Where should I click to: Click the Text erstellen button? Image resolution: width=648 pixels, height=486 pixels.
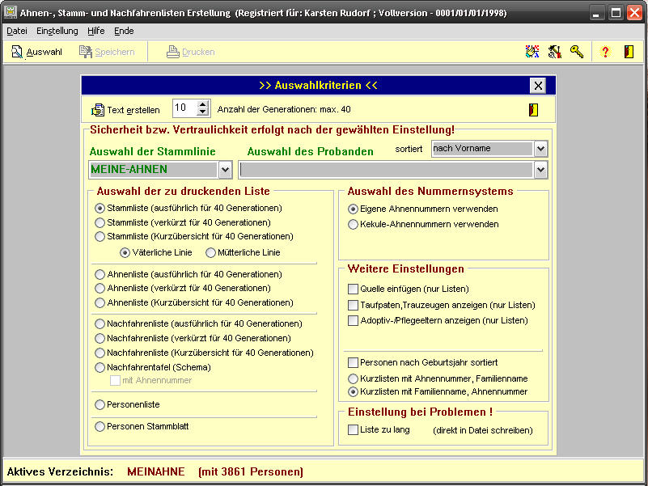(125, 110)
